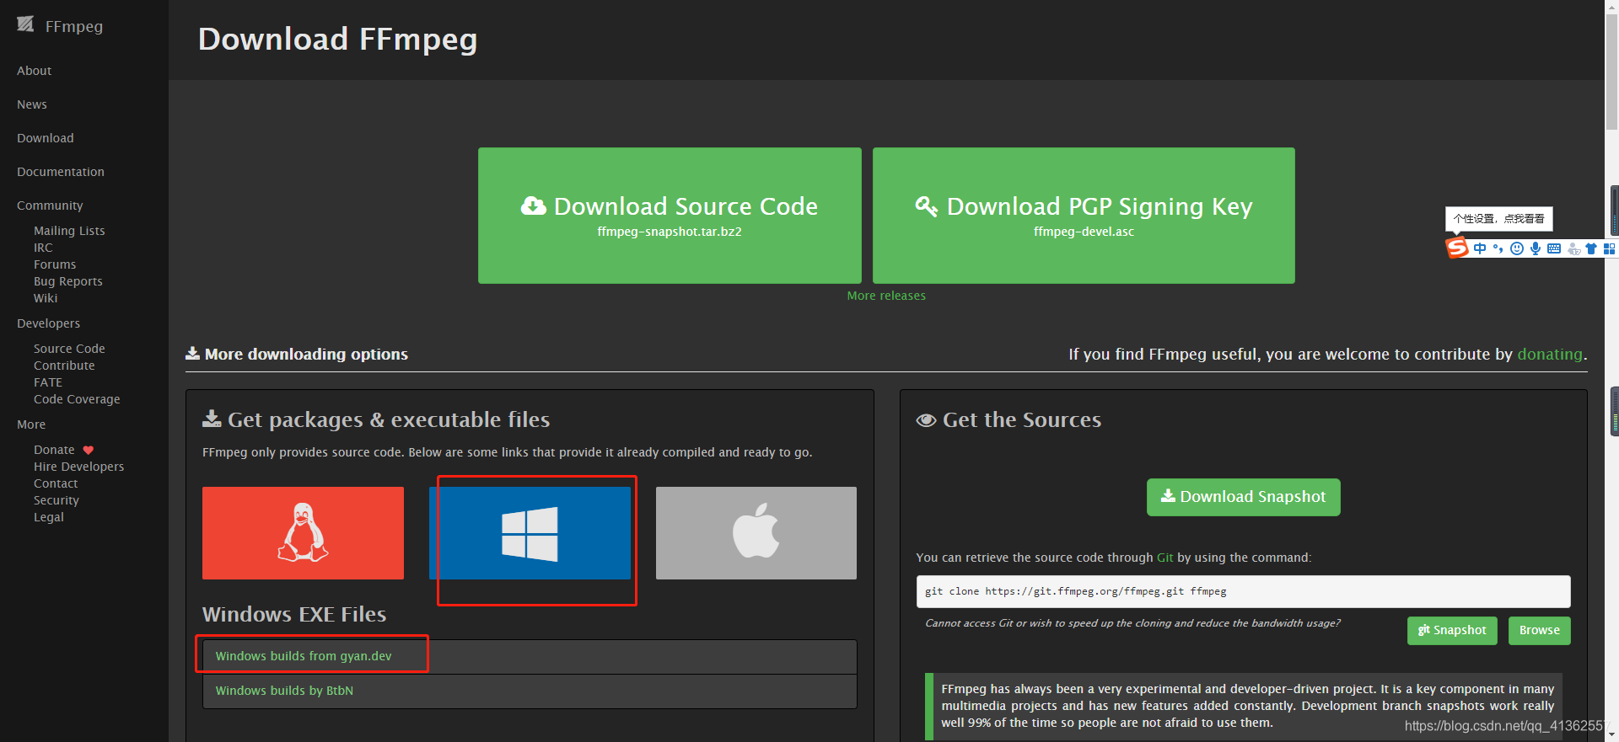Go to Download in sidebar
The image size is (1619, 742).
(x=46, y=138)
